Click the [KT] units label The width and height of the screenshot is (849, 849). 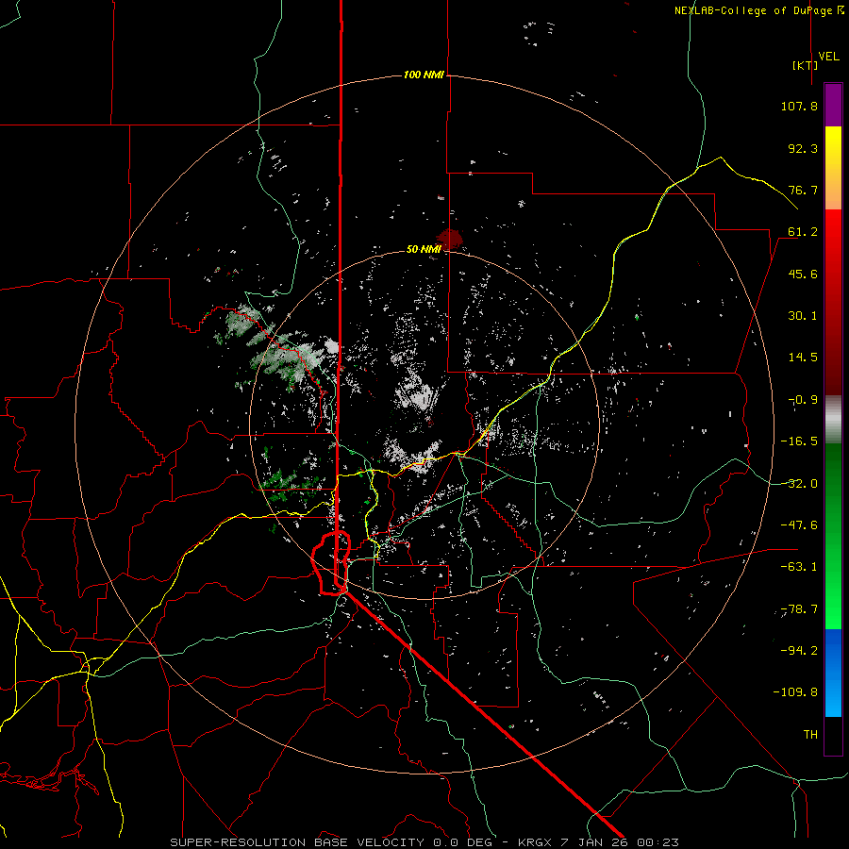(x=806, y=65)
